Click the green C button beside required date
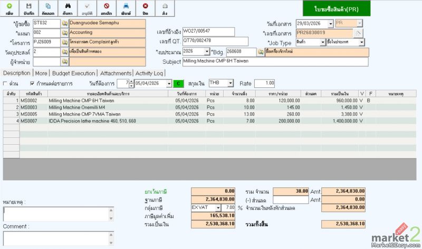 click(178, 84)
